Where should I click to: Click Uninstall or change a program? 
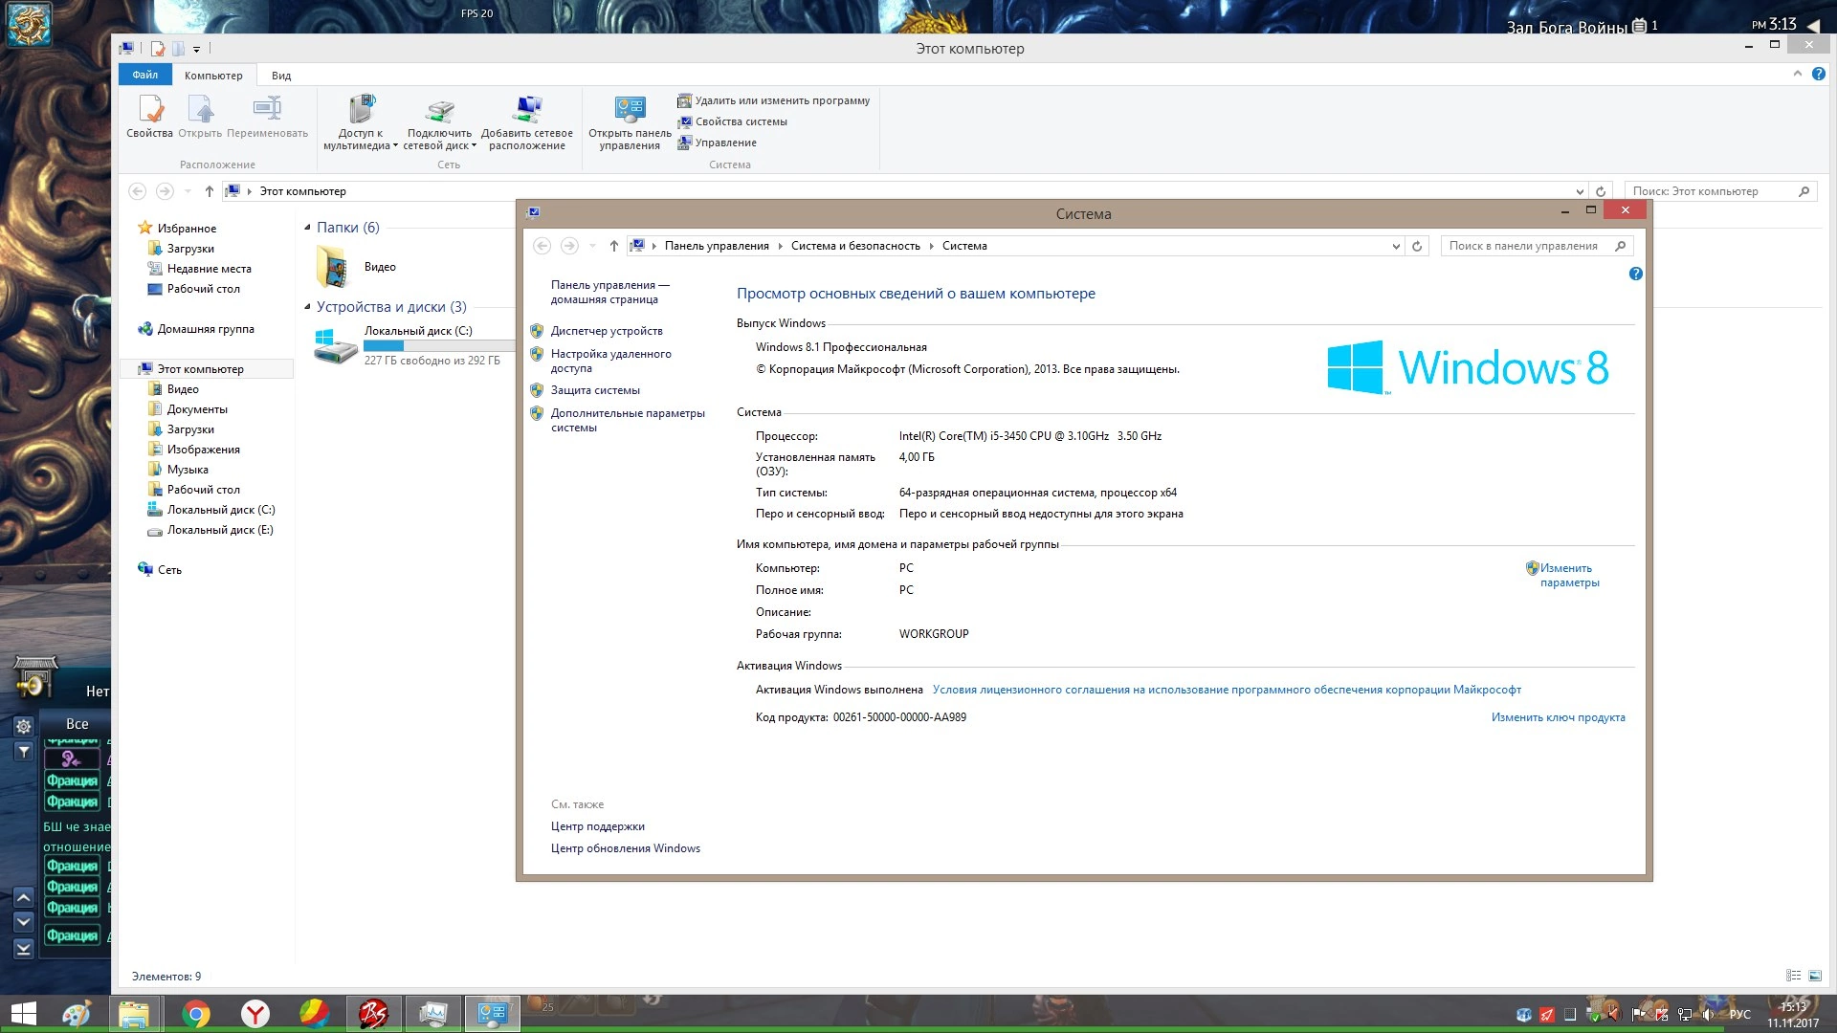pyautogui.click(x=774, y=100)
